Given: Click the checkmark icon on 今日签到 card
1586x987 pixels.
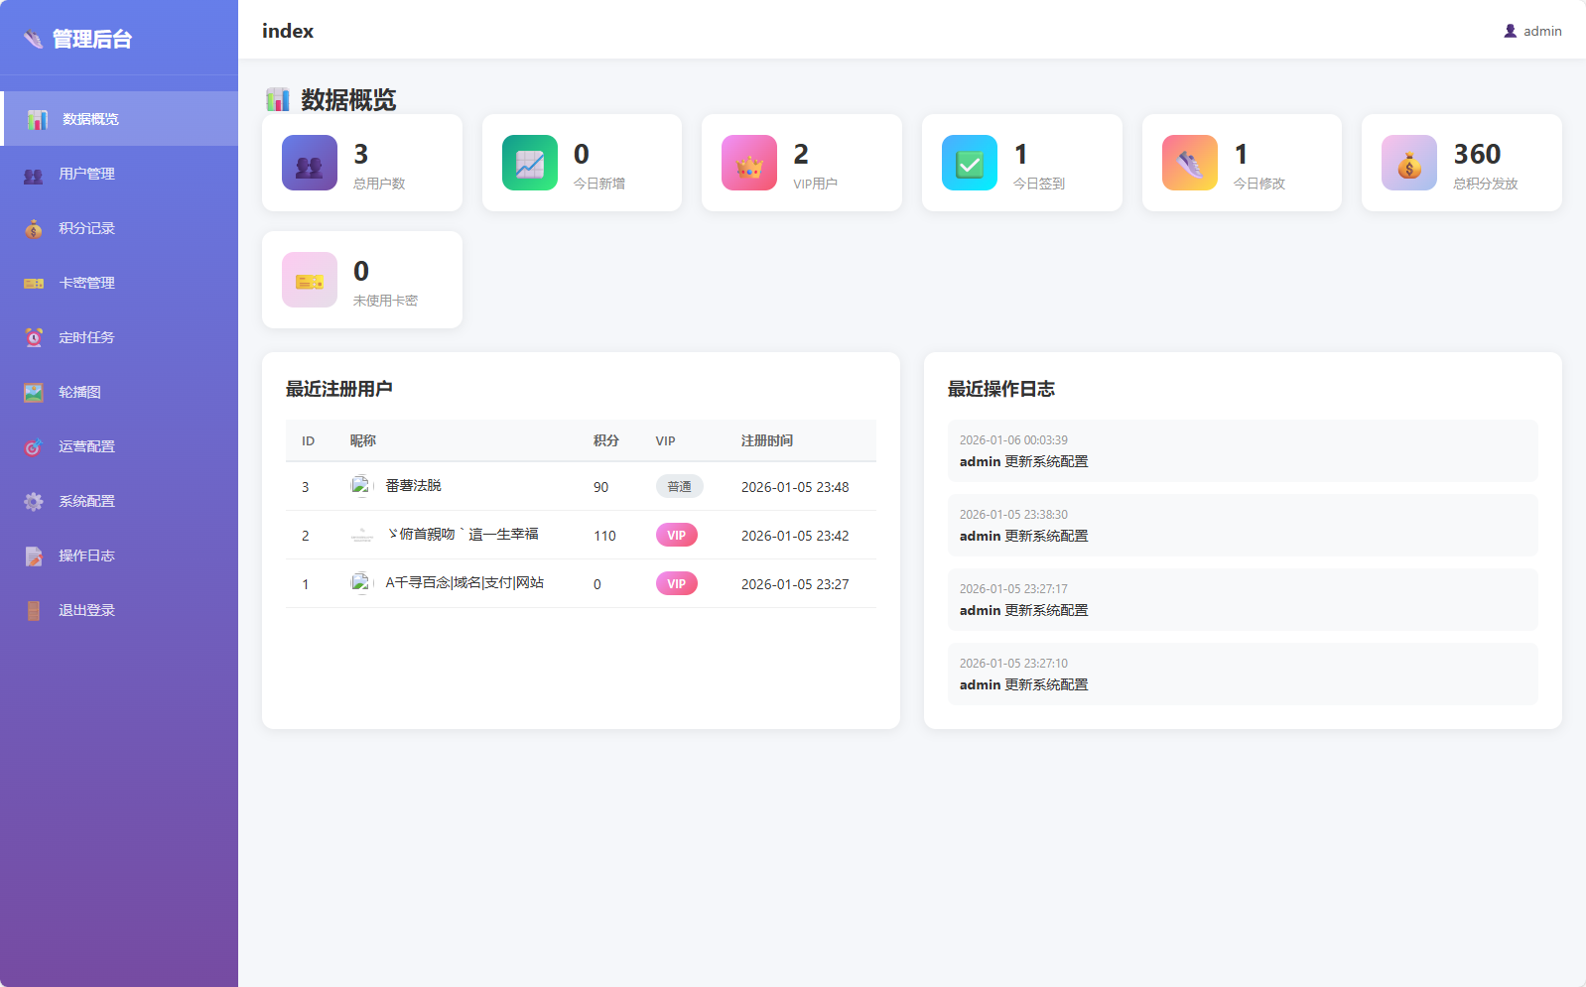Looking at the screenshot, I should [x=970, y=163].
